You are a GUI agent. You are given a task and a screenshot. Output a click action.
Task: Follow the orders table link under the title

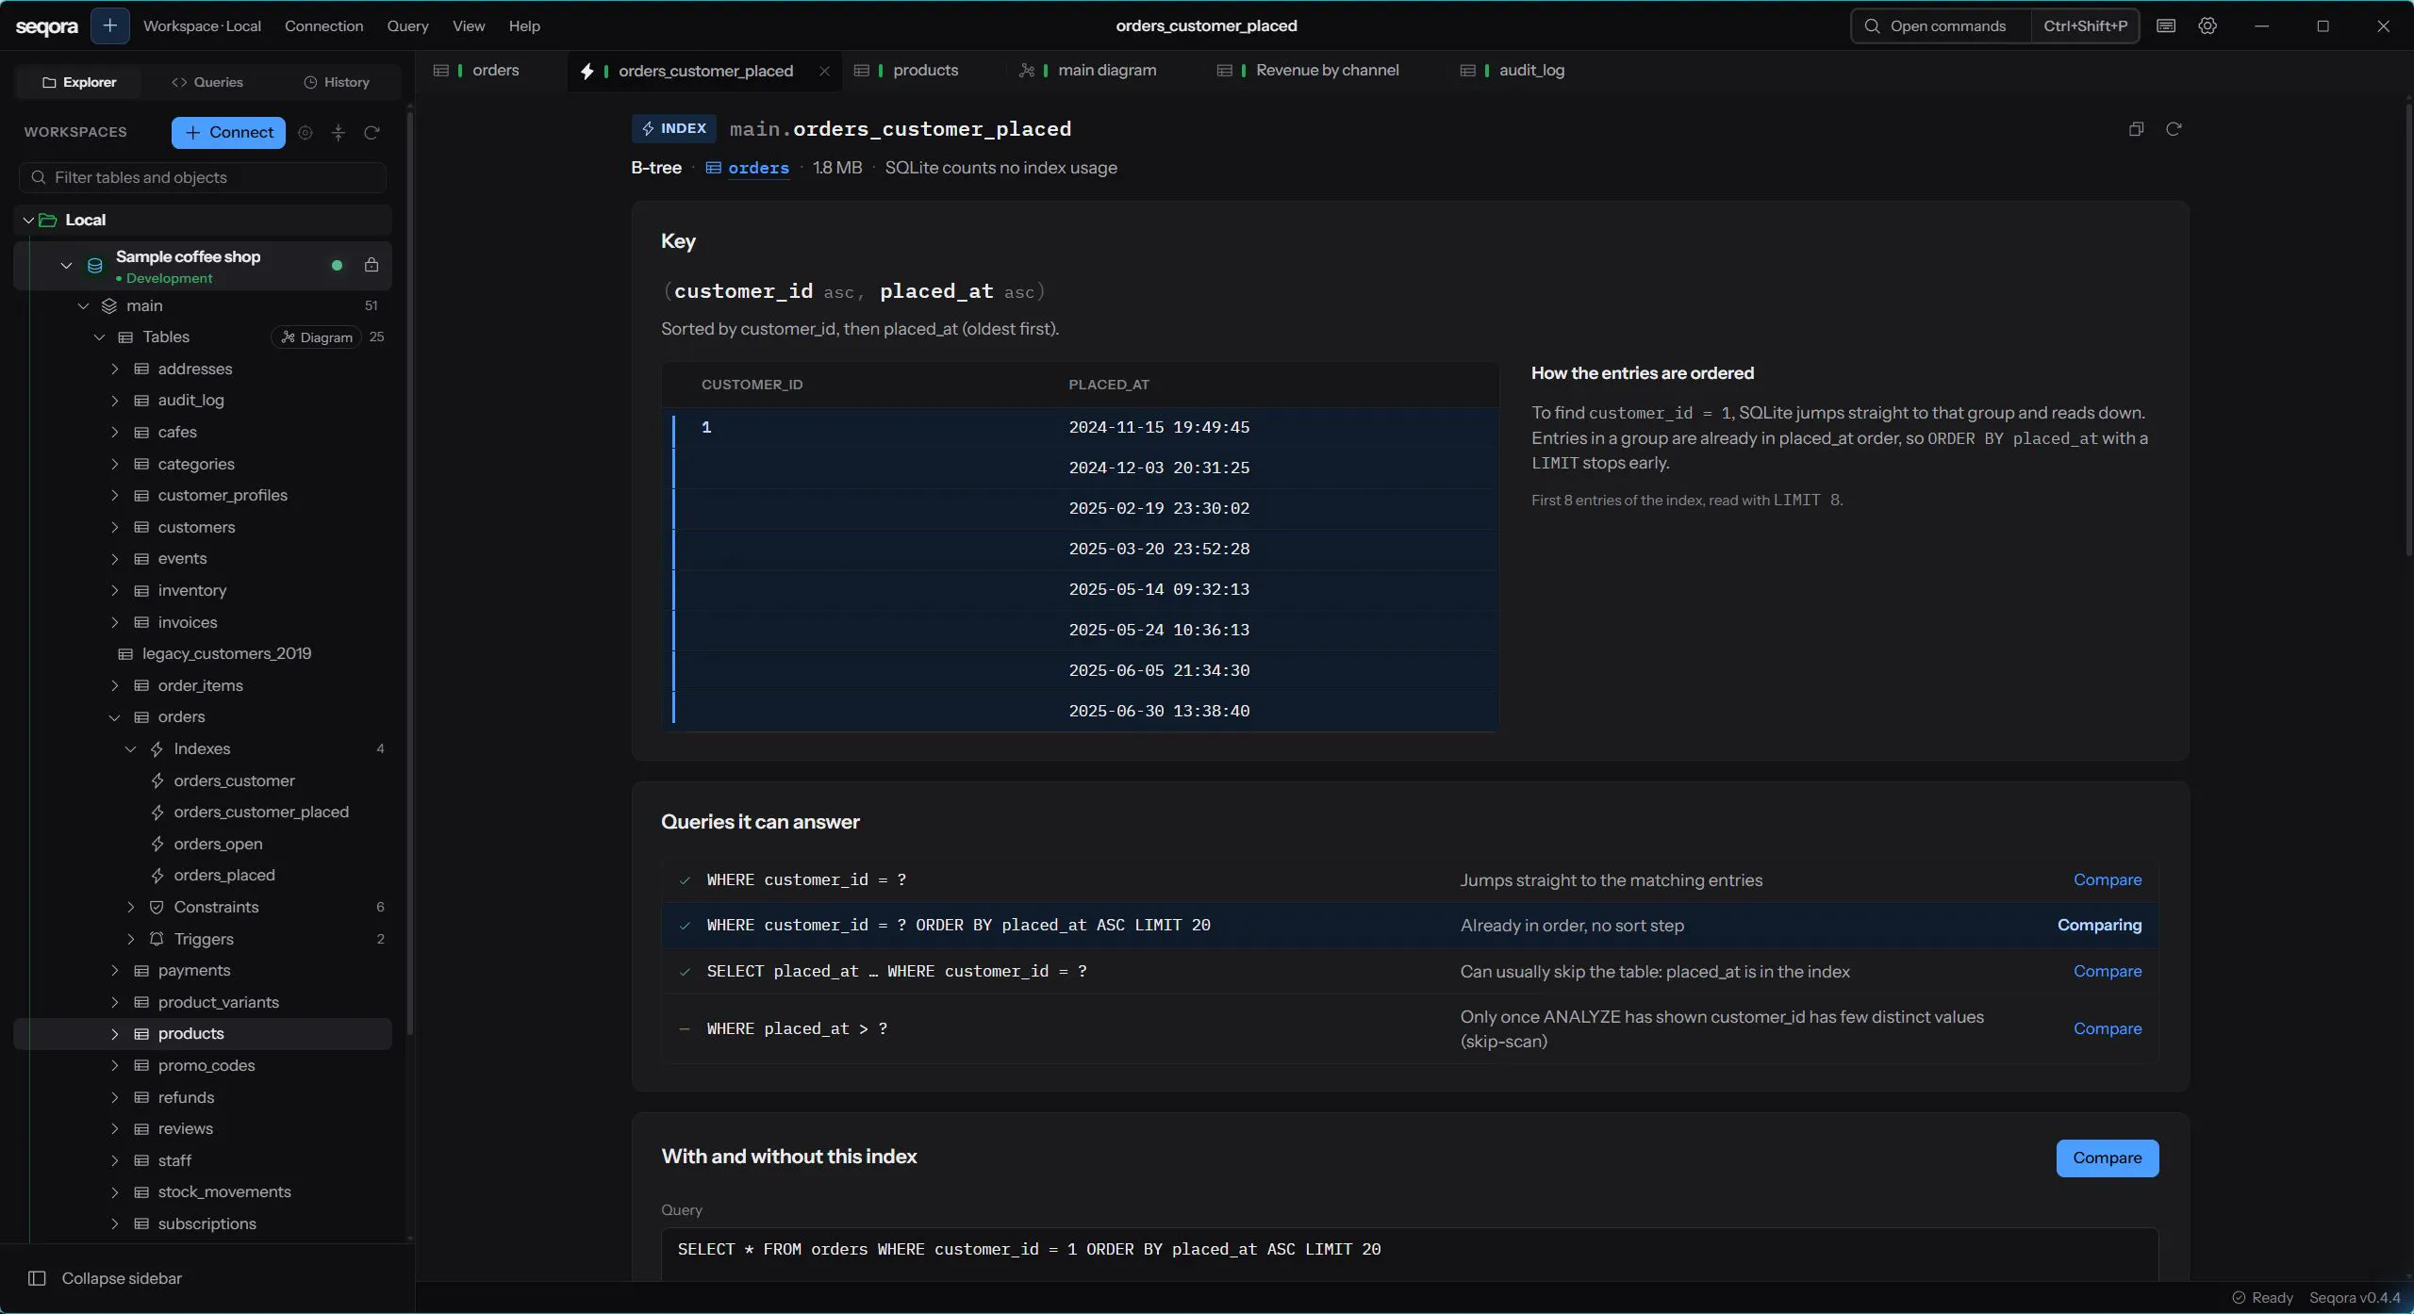tap(758, 168)
